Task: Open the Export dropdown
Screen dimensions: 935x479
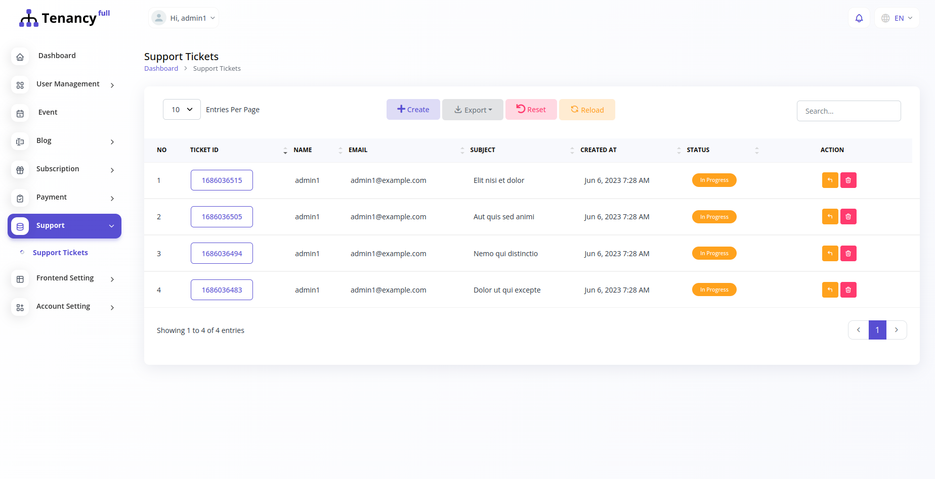Action: pyautogui.click(x=473, y=110)
